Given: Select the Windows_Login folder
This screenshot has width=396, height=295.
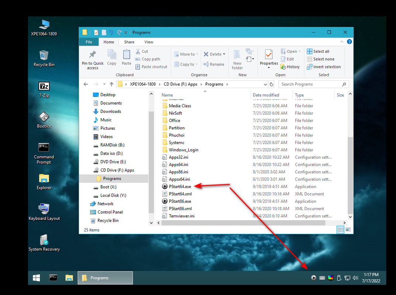Looking at the screenshot, I should point(180,150).
